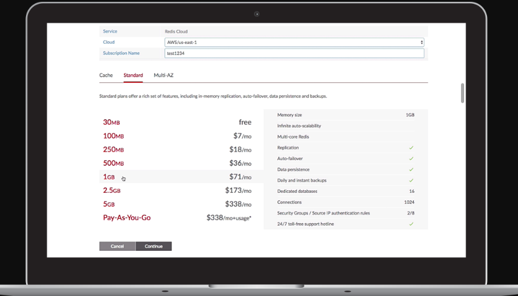Click the $338/mo+usage price
Image resolution: width=518 pixels, height=296 pixels.
(229, 218)
